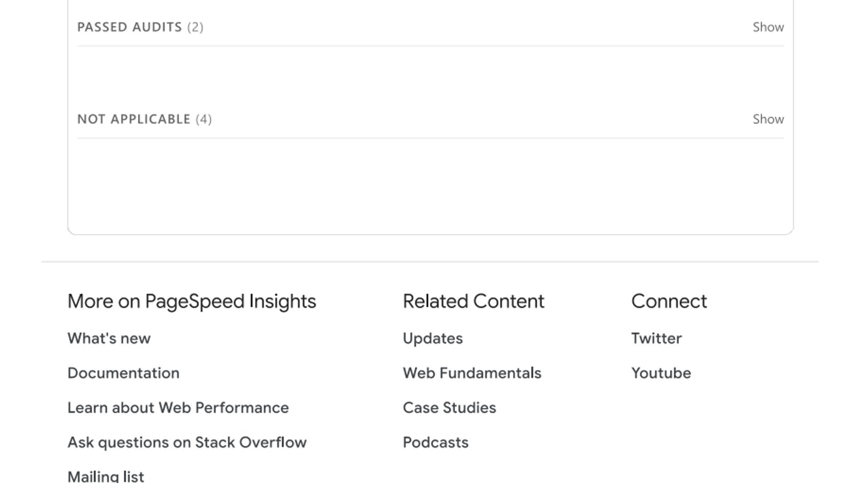Screen dimensions: 858x483
Task: Click the 'More on PageSpeed Insights' heading
Action: click(192, 302)
